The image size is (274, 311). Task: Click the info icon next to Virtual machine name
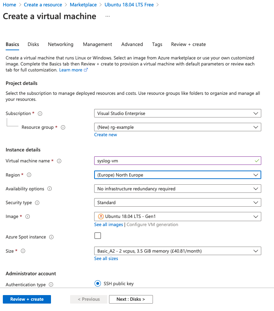59,161
